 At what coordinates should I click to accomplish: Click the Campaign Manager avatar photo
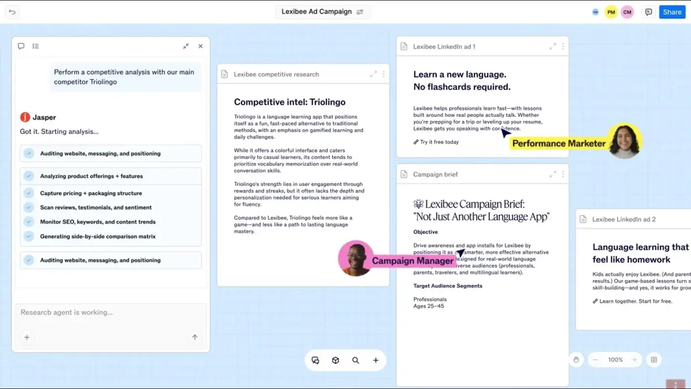pyautogui.click(x=356, y=258)
